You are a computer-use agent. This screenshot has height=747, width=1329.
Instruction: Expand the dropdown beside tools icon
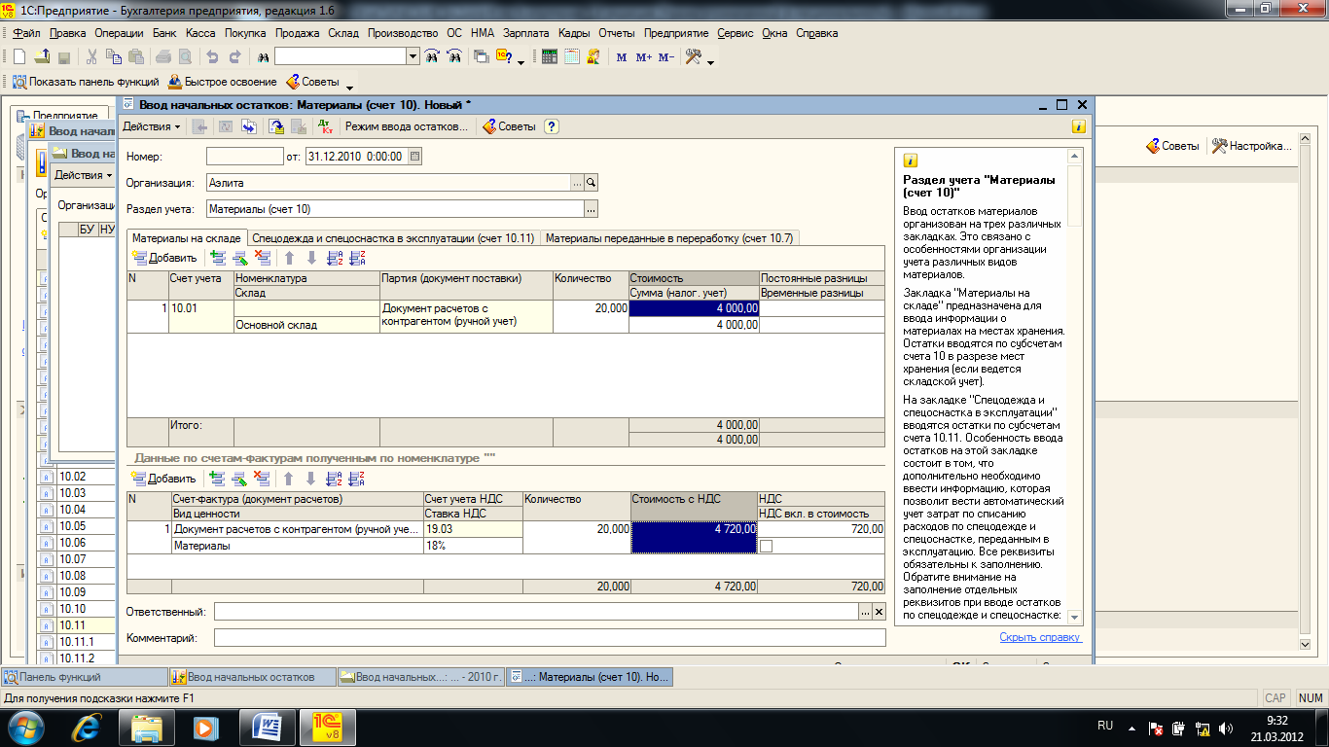pos(711,62)
